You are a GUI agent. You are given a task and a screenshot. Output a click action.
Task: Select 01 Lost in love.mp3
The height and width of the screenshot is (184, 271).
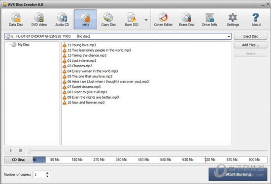pos(82,60)
